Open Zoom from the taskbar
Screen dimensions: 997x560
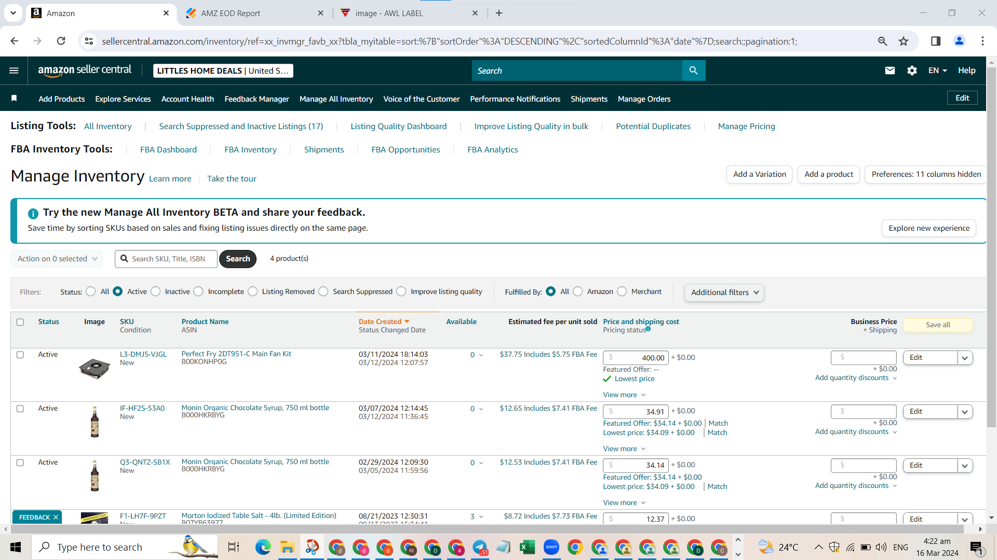point(551,547)
